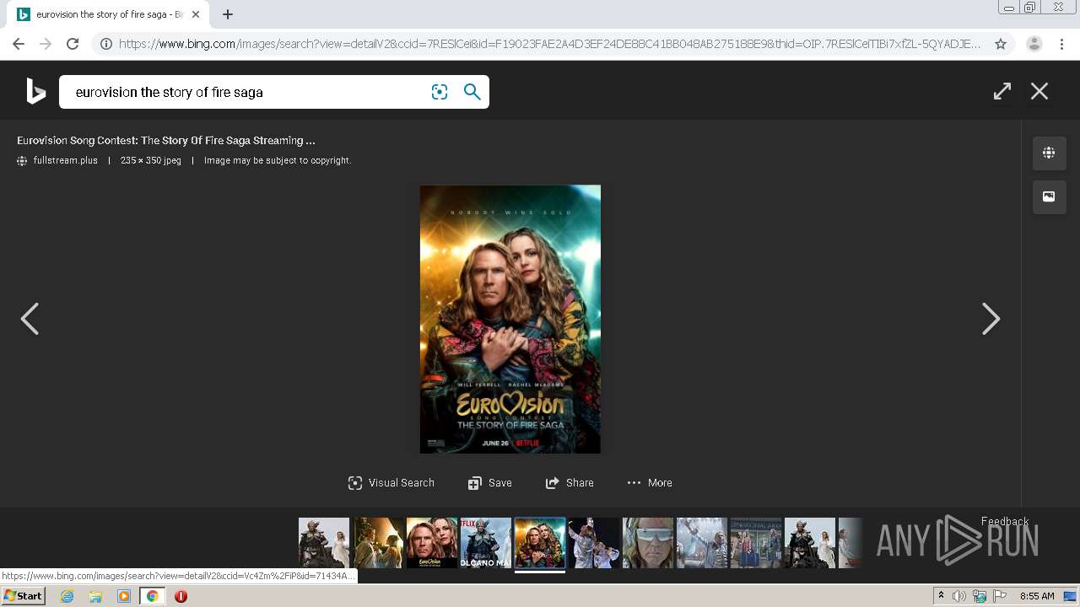1080x607 pixels.
Task: Open Windows Media Player from taskbar
Action: coord(124,596)
